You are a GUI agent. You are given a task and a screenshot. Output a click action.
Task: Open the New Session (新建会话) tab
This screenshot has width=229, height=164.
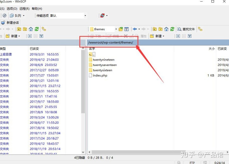click(10, 23)
